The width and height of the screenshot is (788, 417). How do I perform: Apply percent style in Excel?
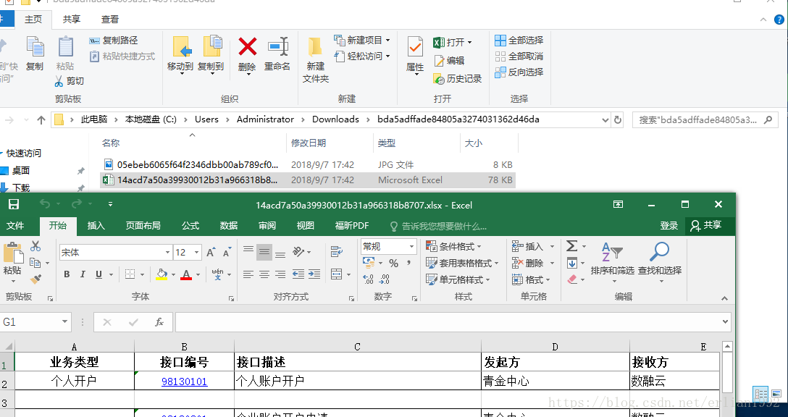pos(393,263)
